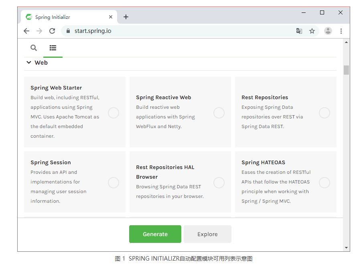Viewport: 363px width, 267px height.
Task: Click the text "WebFlux and Netty."
Action: point(159,126)
